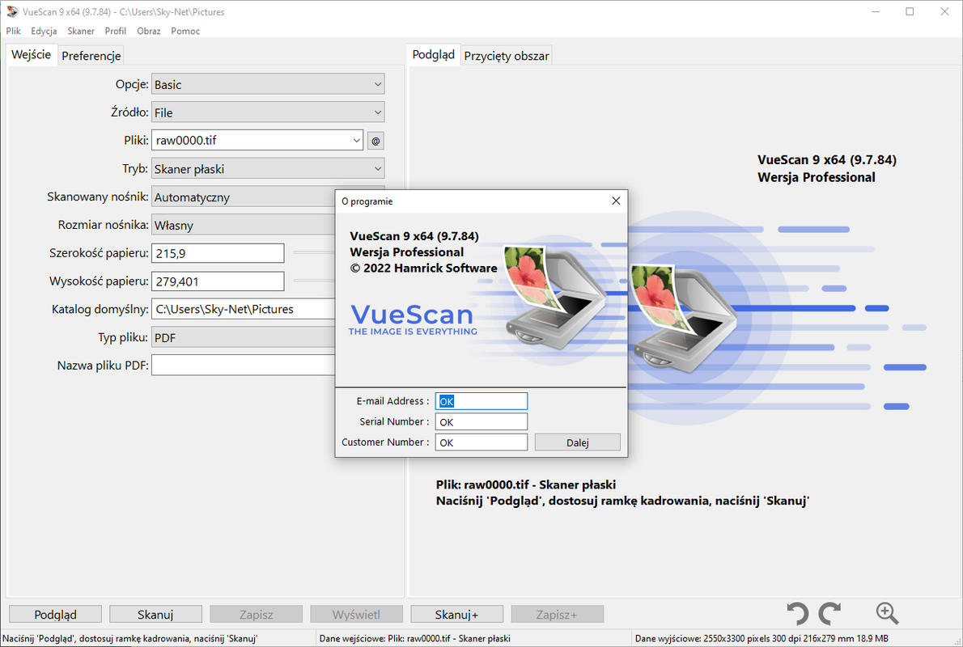This screenshot has width=963, height=647.
Task: Click the 'Dane wyjściowe' status bar text
Action: (x=761, y=638)
